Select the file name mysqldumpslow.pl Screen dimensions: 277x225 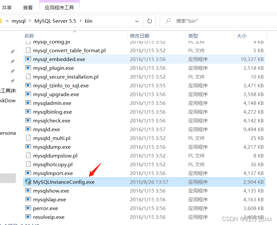pyautogui.click(x=55, y=156)
